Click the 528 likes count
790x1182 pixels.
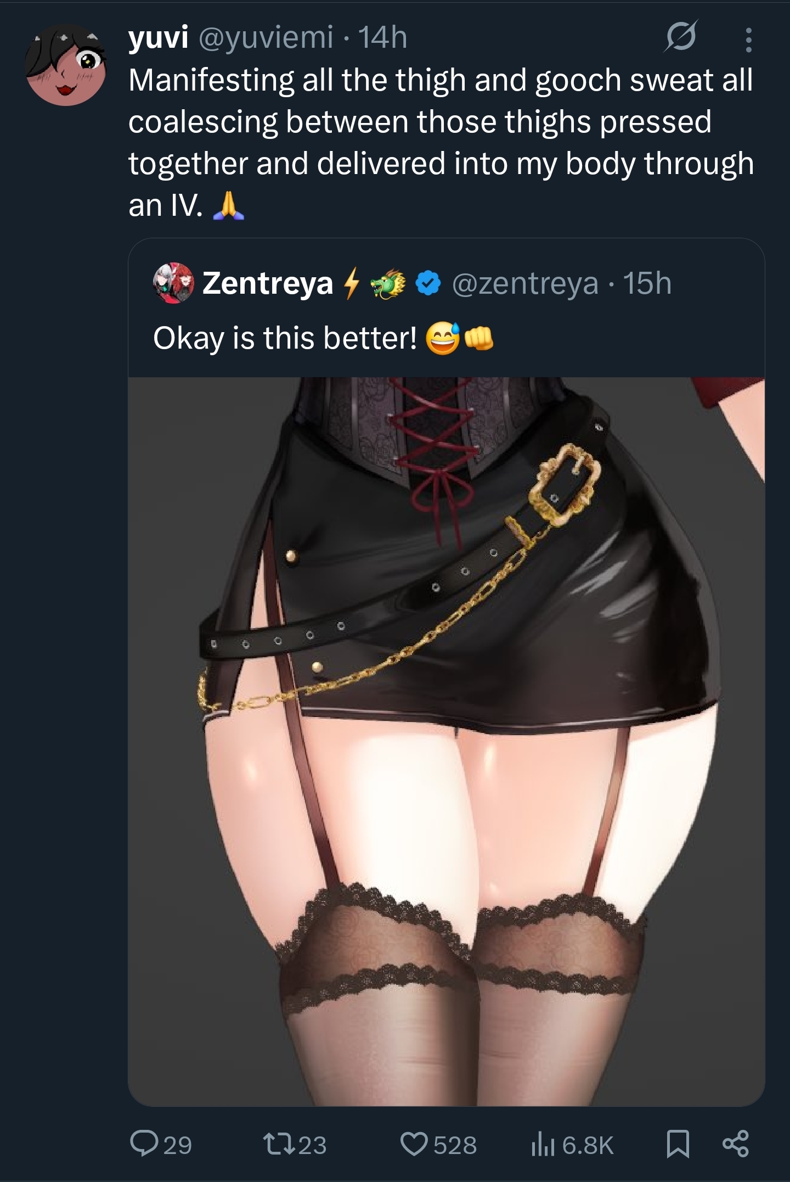[455, 1145]
